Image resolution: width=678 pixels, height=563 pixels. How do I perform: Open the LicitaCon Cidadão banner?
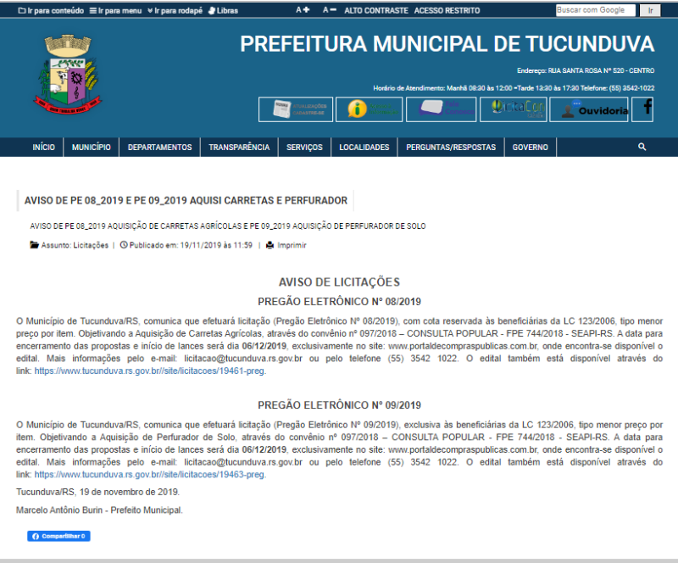click(x=513, y=109)
